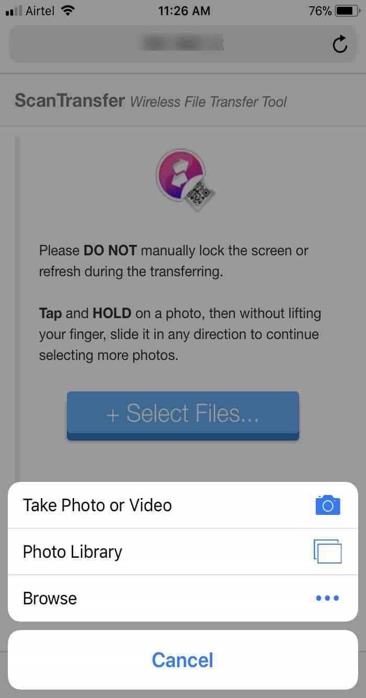Tap the Wireless File Transfer Tool subtitle
The width and height of the screenshot is (366, 698).
coord(208,102)
